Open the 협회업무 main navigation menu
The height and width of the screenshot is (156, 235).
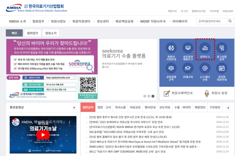coord(39,21)
